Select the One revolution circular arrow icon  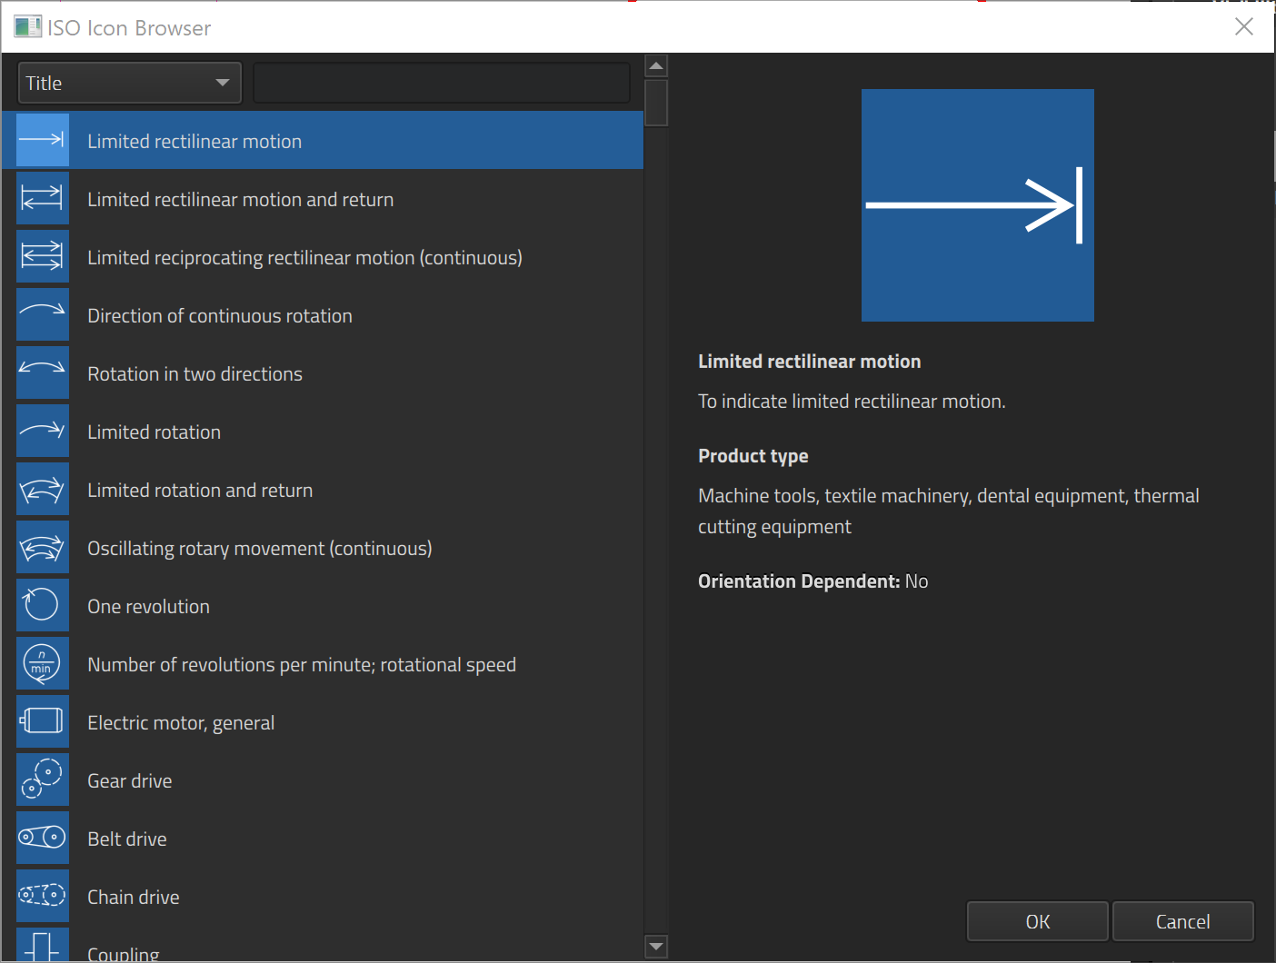pos(43,606)
